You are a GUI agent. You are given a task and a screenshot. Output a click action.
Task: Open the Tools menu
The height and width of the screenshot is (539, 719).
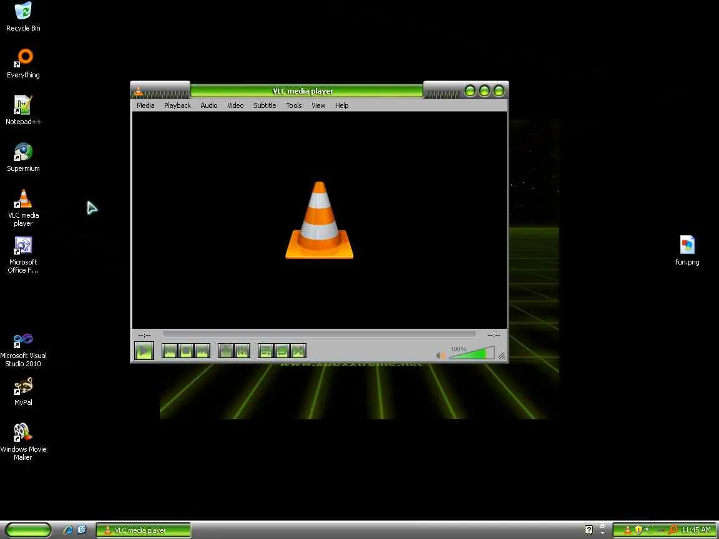click(294, 105)
